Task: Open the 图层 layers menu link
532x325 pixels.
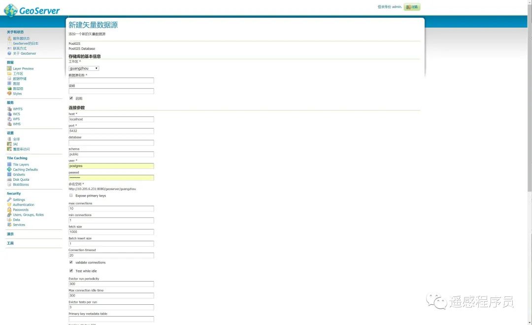Action: click(x=16, y=83)
